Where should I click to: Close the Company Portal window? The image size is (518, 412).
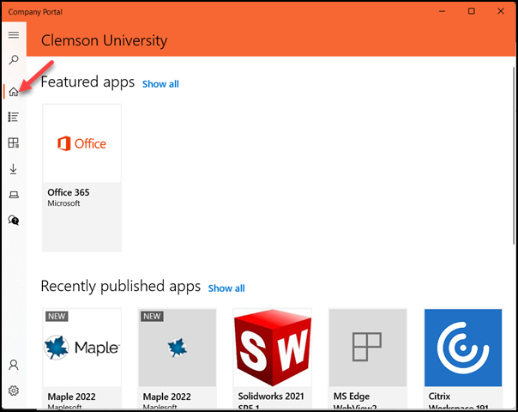click(501, 11)
